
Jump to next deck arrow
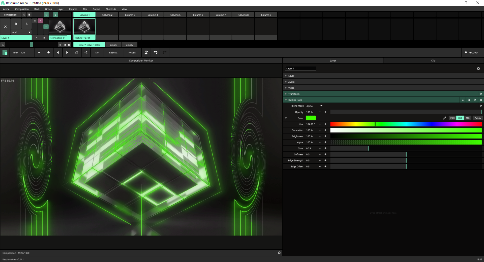coord(69,45)
